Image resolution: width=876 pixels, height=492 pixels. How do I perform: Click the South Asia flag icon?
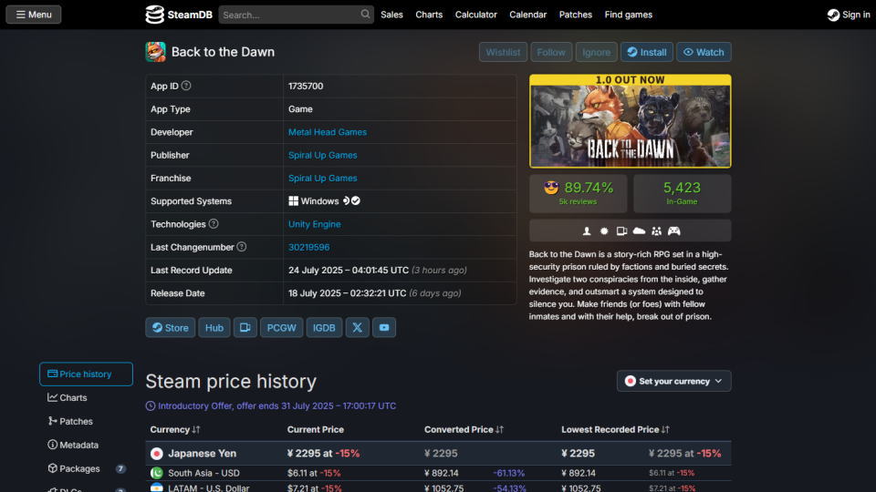(156, 473)
